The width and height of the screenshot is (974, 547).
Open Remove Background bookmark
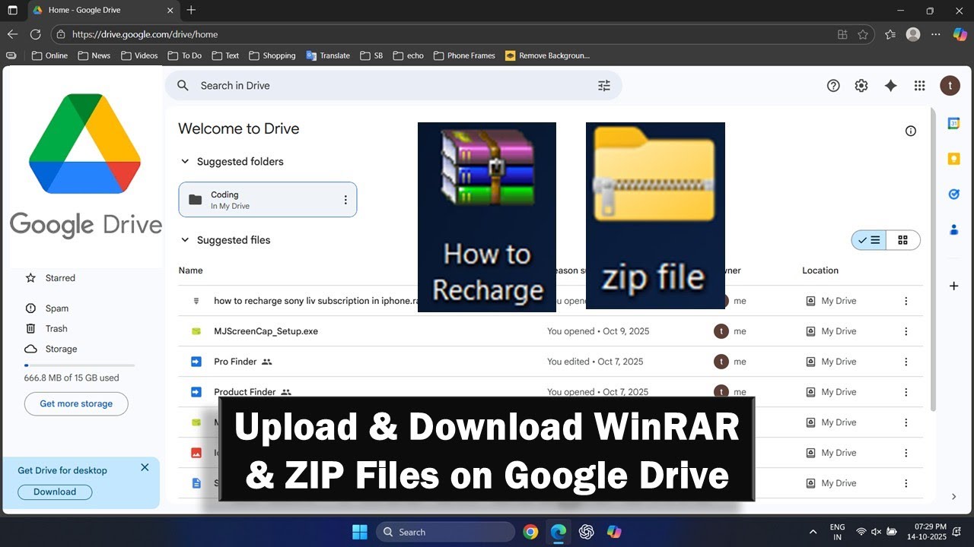point(548,55)
